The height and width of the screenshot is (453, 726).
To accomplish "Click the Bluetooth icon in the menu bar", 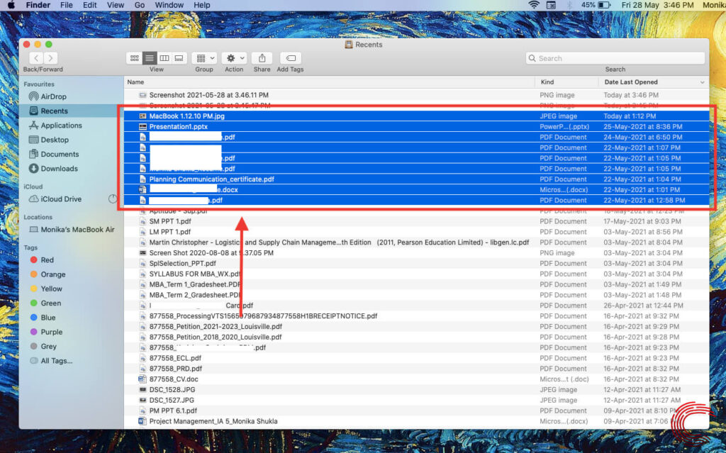I will point(569,5).
